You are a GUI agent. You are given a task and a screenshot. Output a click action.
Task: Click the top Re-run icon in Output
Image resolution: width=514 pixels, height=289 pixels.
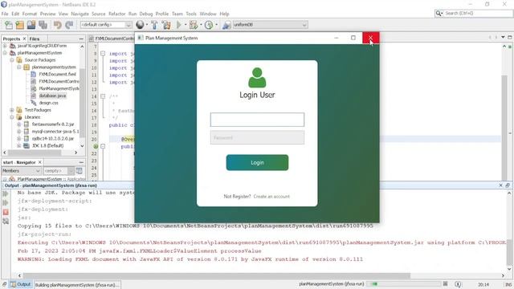pyautogui.click(x=6, y=194)
